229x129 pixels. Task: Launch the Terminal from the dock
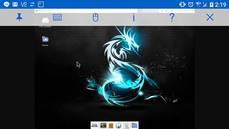(103, 125)
